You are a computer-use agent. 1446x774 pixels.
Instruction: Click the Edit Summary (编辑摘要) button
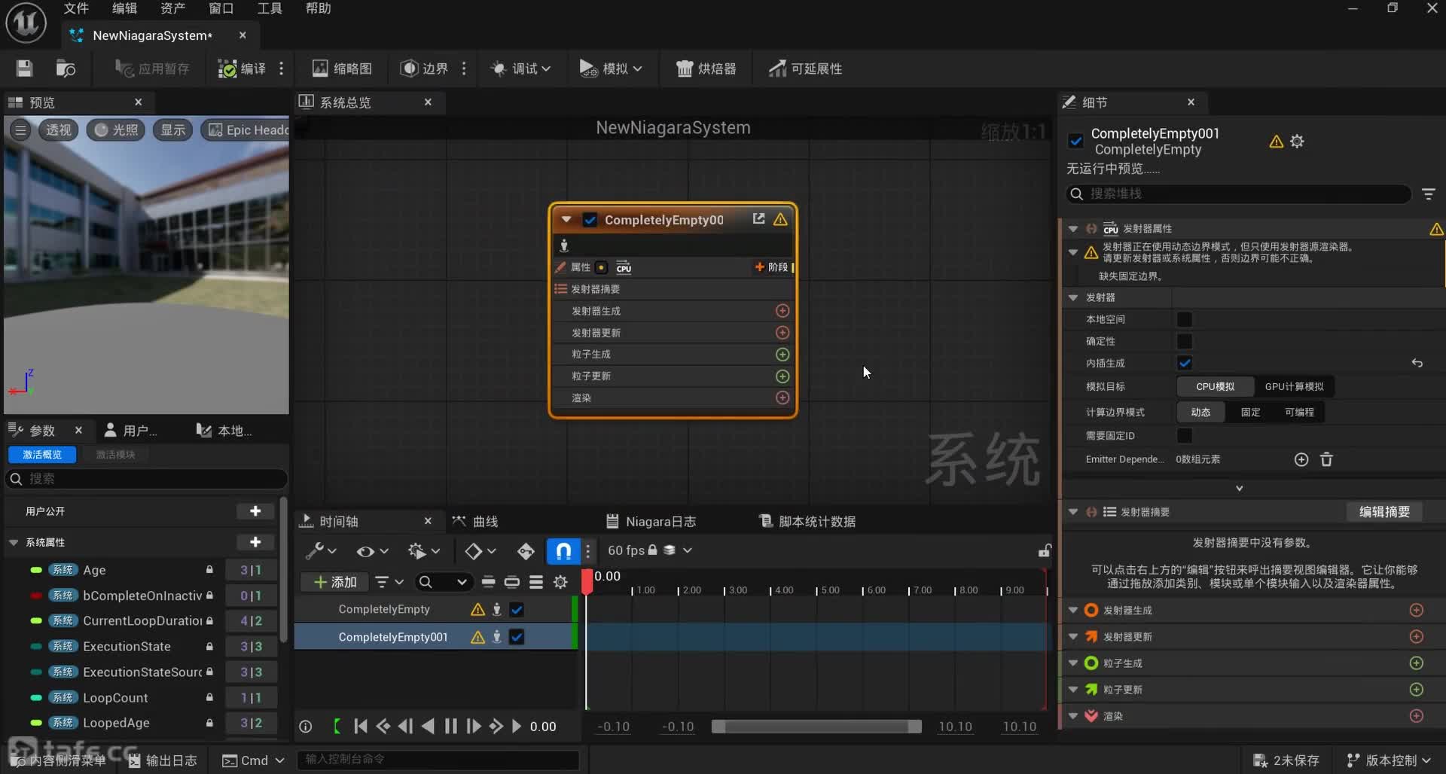click(1383, 512)
